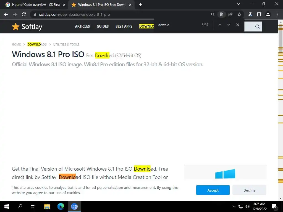Screen dimensions: 283x212
Task: Bookmark this page with the star icon
Action: click(x=239, y=14)
